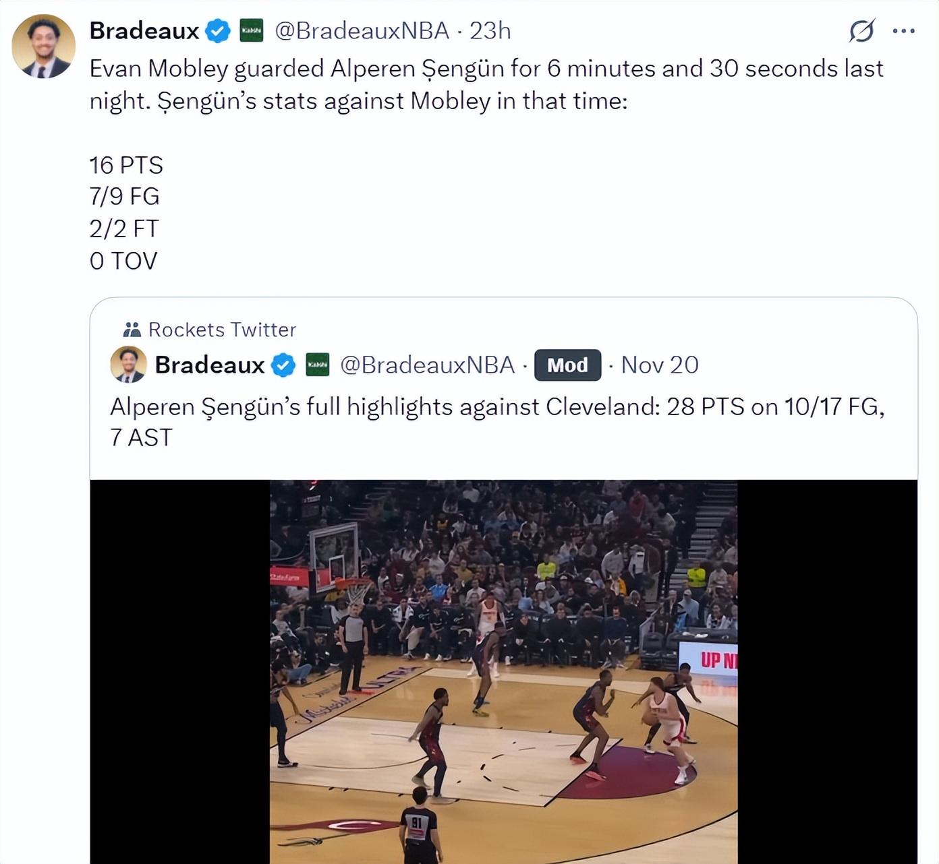
Task: Click the Grok circle-slash icon at top right
Action: (x=861, y=31)
